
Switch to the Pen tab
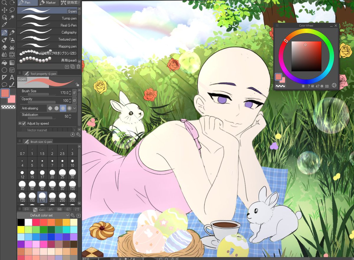tap(27, 3)
